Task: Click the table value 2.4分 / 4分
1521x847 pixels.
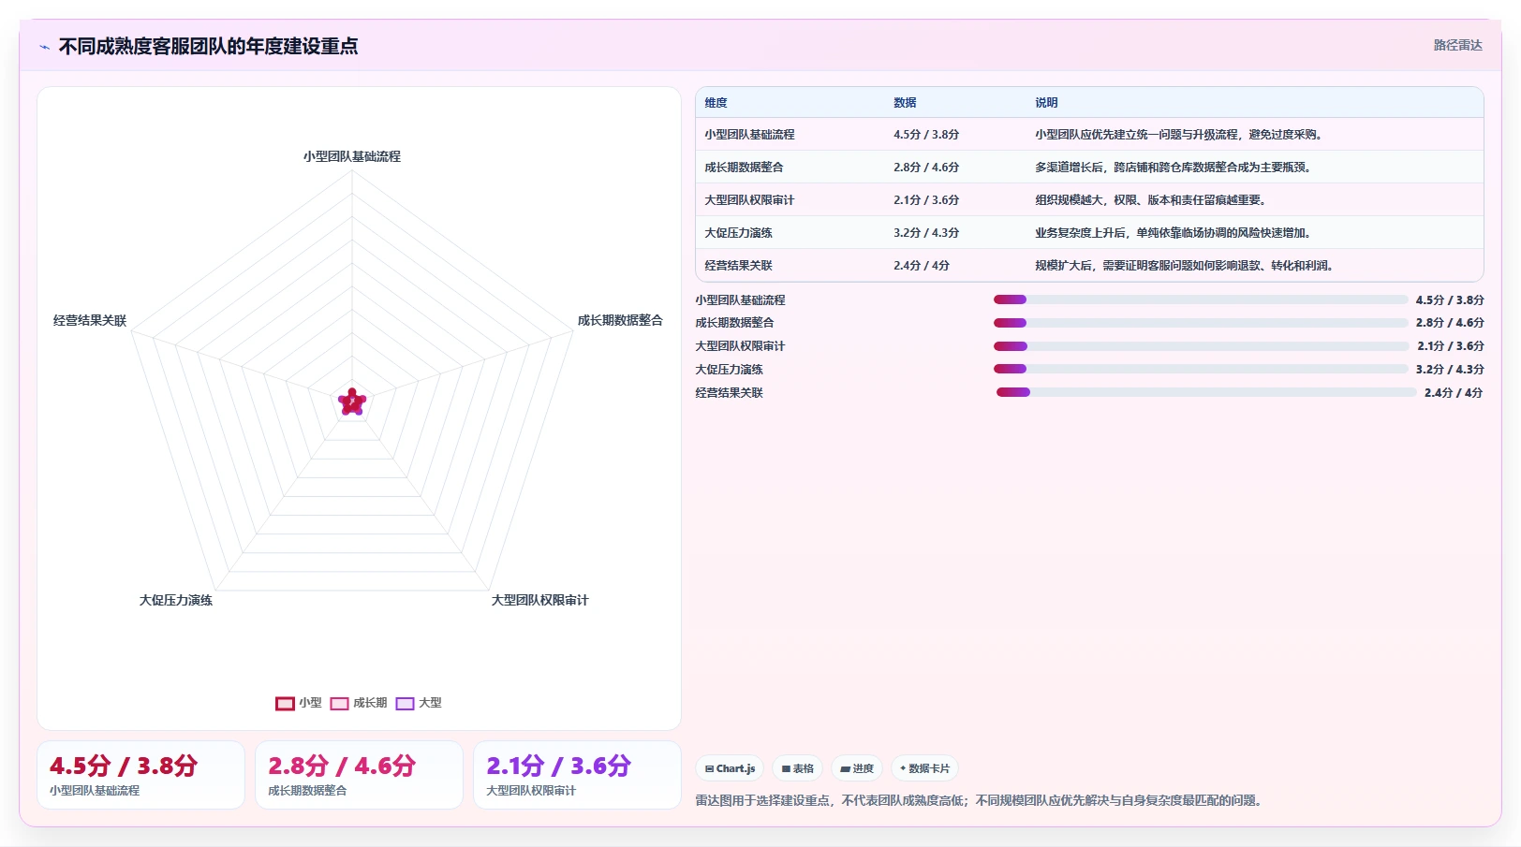Action: (x=922, y=266)
